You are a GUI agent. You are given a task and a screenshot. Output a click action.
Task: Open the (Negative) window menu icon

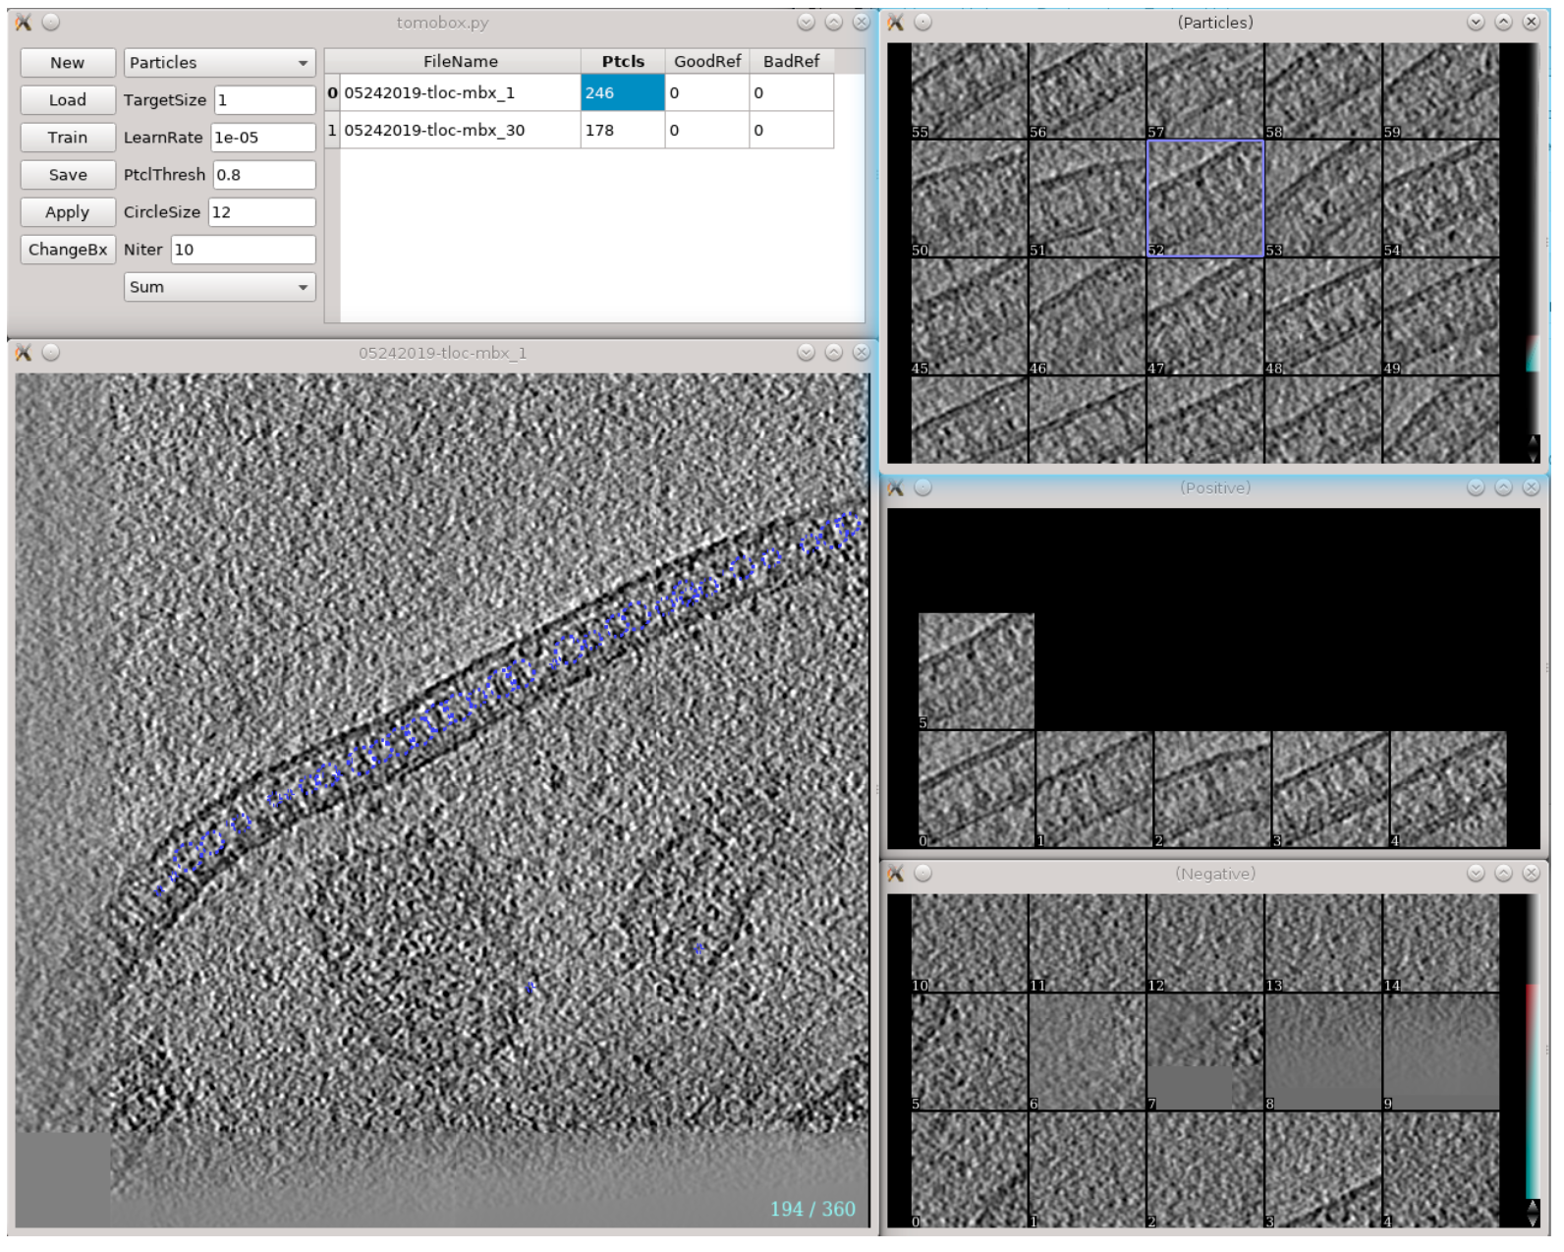pyautogui.click(x=895, y=875)
